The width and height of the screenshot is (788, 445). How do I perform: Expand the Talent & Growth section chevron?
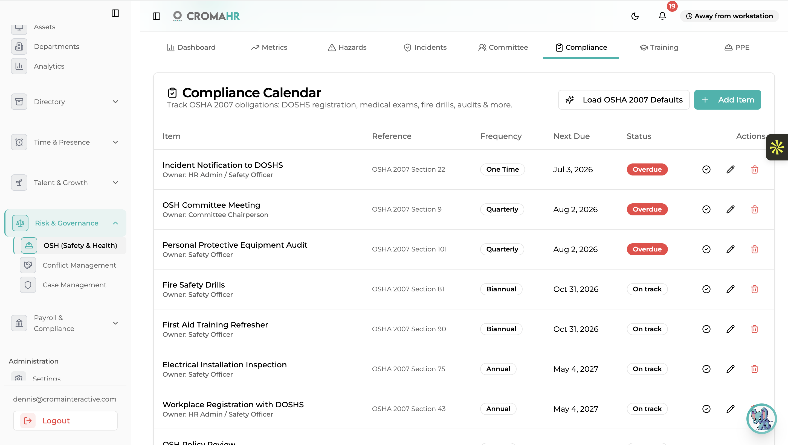pos(115,183)
